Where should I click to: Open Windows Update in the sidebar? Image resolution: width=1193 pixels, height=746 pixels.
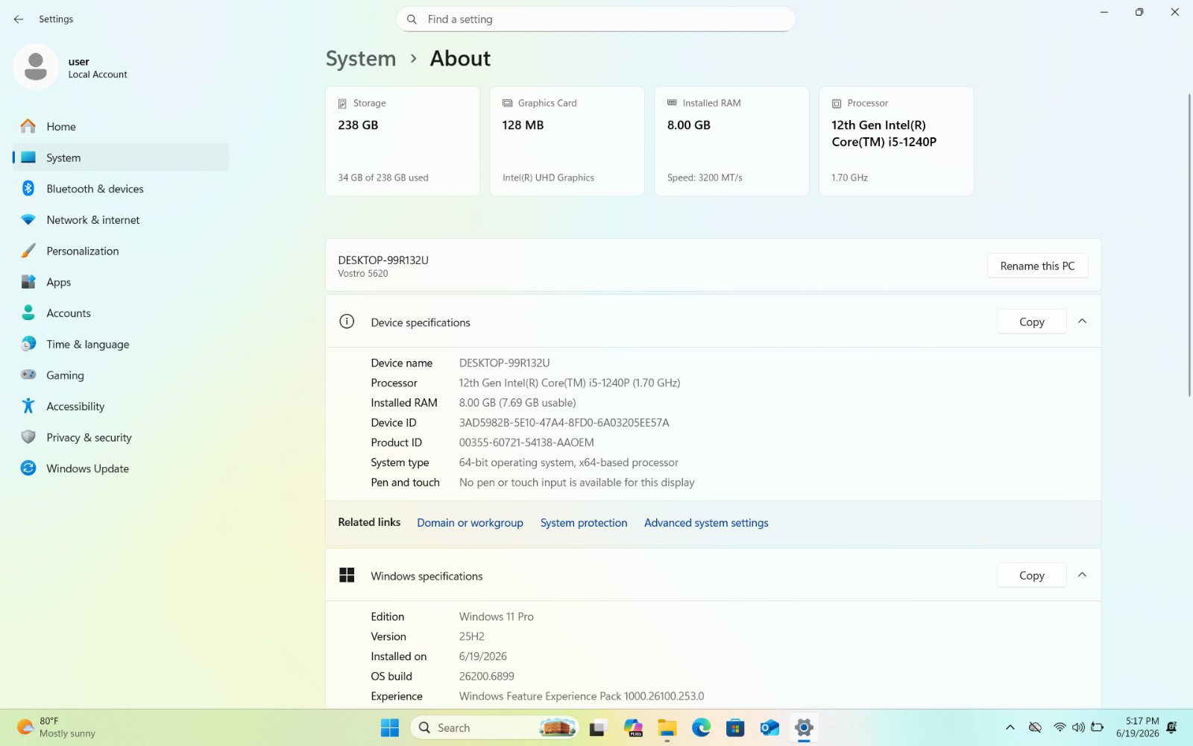point(121,468)
